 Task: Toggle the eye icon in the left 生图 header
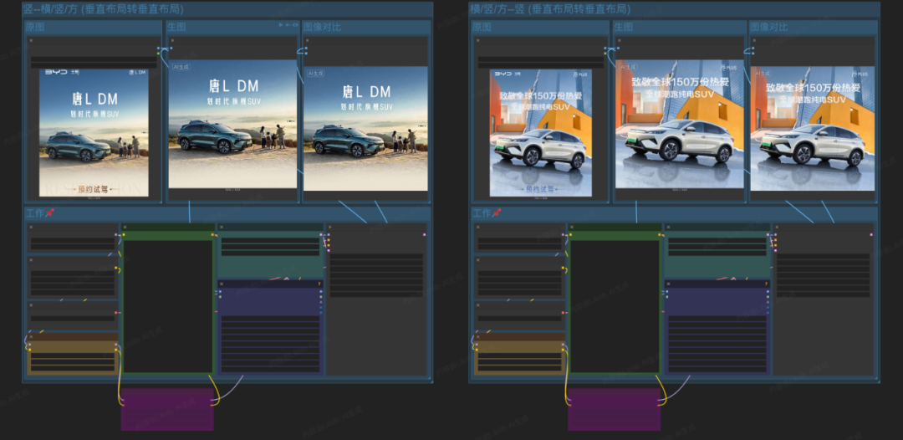[295, 25]
